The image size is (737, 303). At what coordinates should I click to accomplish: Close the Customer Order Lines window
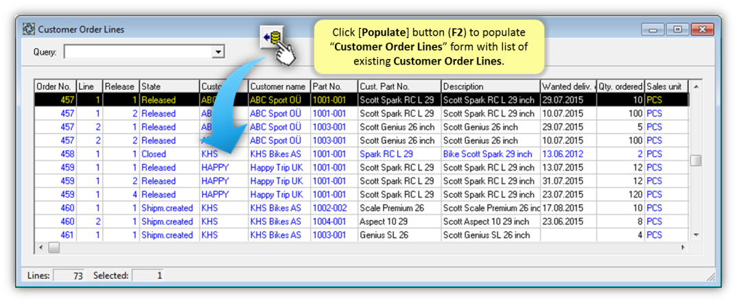pos(703,29)
